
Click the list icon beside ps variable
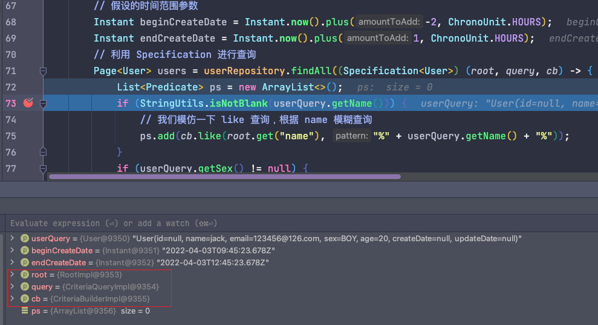point(25,311)
